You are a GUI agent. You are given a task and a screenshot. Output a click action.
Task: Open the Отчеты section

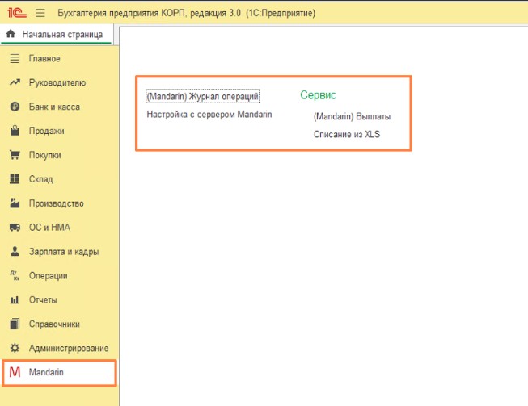pos(43,299)
